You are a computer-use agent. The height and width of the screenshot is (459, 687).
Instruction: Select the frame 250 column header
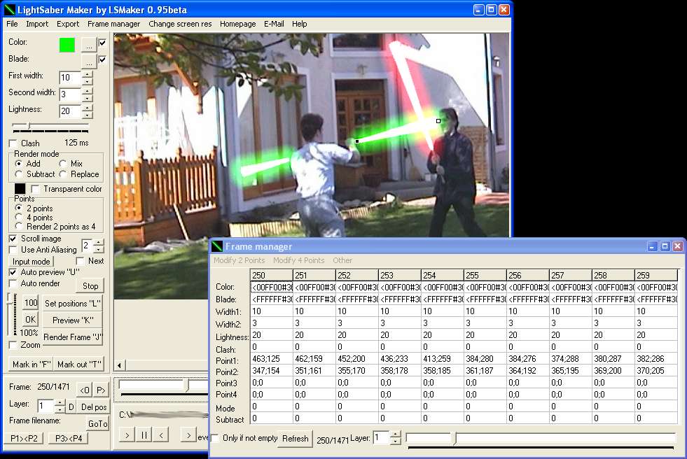point(271,275)
